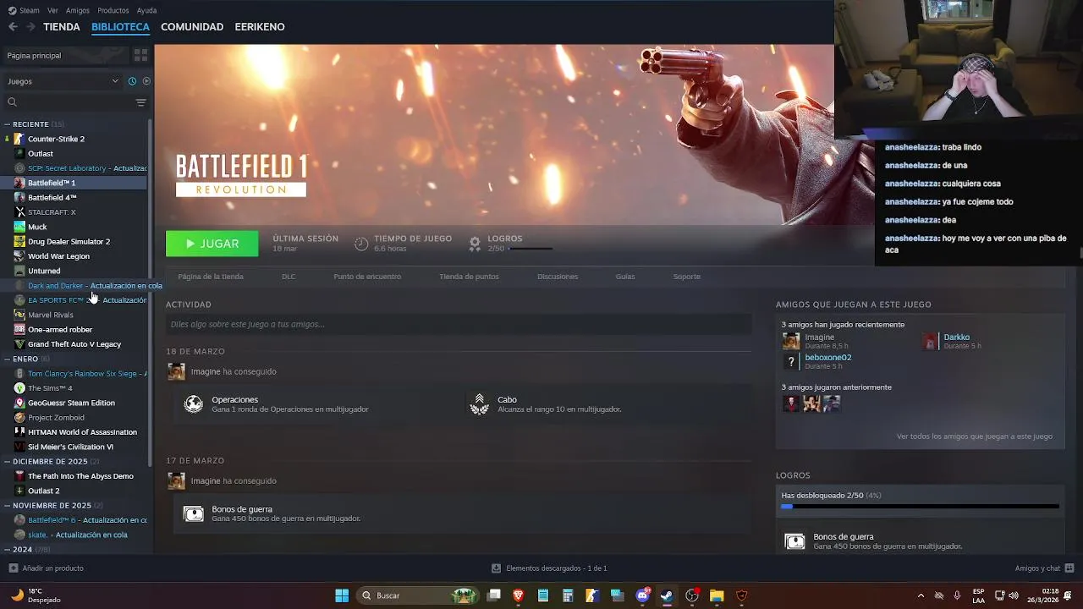Open Amigos y chat panel
Image resolution: width=1083 pixels, height=609 pixels.
coord(1044,568)
